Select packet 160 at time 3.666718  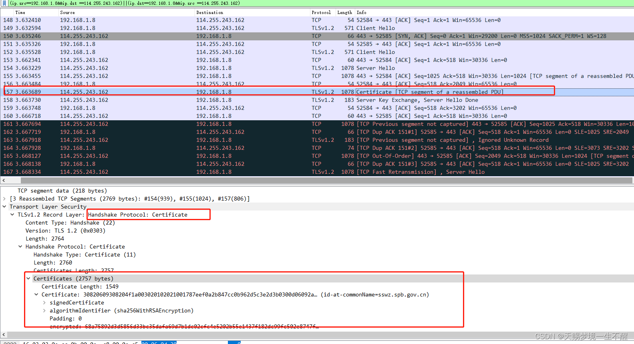click(317, 116)
